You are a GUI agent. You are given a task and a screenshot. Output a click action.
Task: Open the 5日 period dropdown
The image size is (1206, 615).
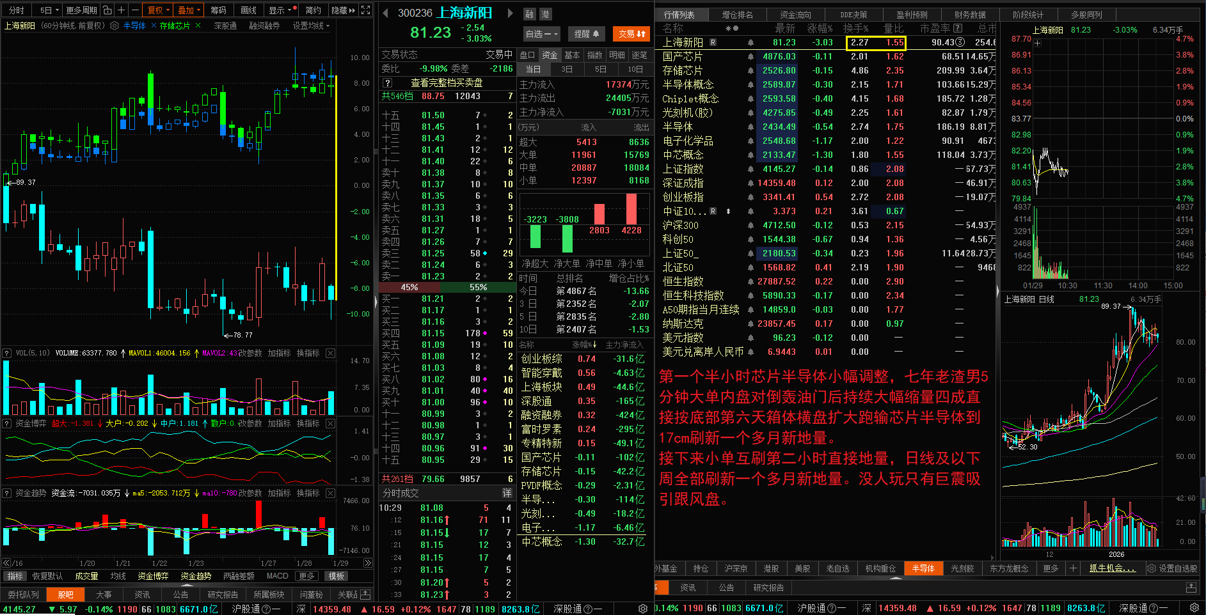(49, 10)
